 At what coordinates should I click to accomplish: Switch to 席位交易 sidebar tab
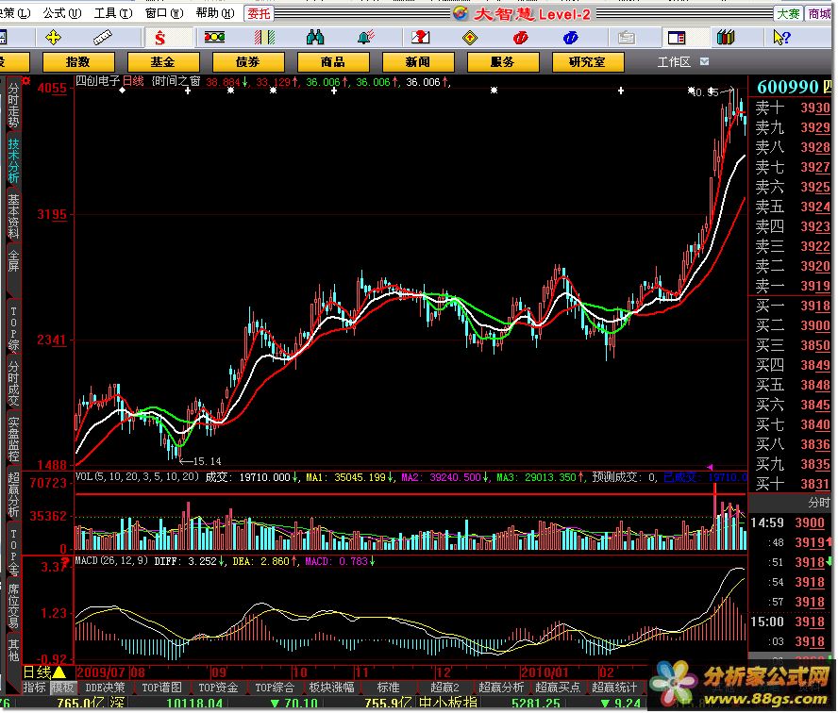click(x=13, y=606)
